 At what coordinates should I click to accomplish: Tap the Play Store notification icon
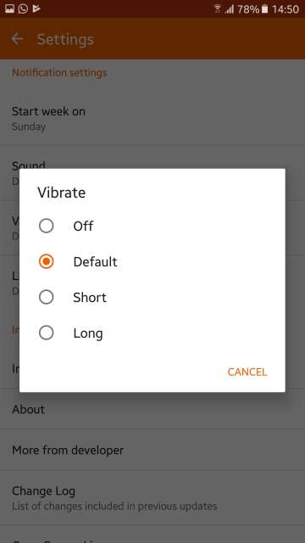pyautogui.click(x=36, y=8)
